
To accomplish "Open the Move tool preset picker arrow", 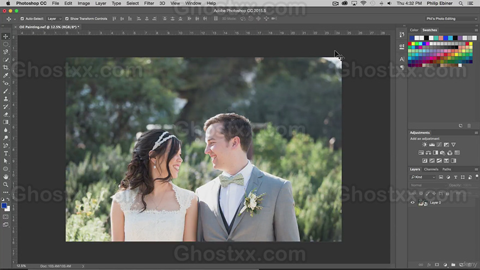I will tap(14, 19).
